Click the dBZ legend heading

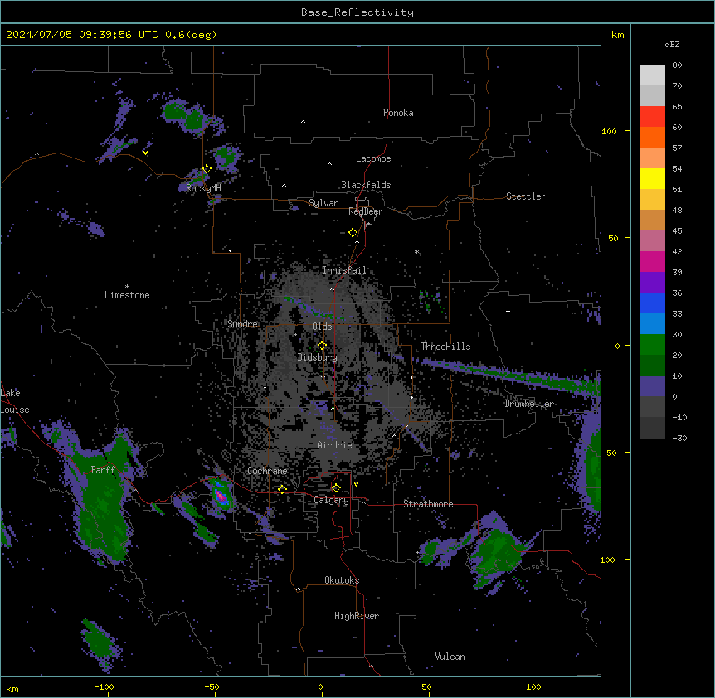(672, 45)
